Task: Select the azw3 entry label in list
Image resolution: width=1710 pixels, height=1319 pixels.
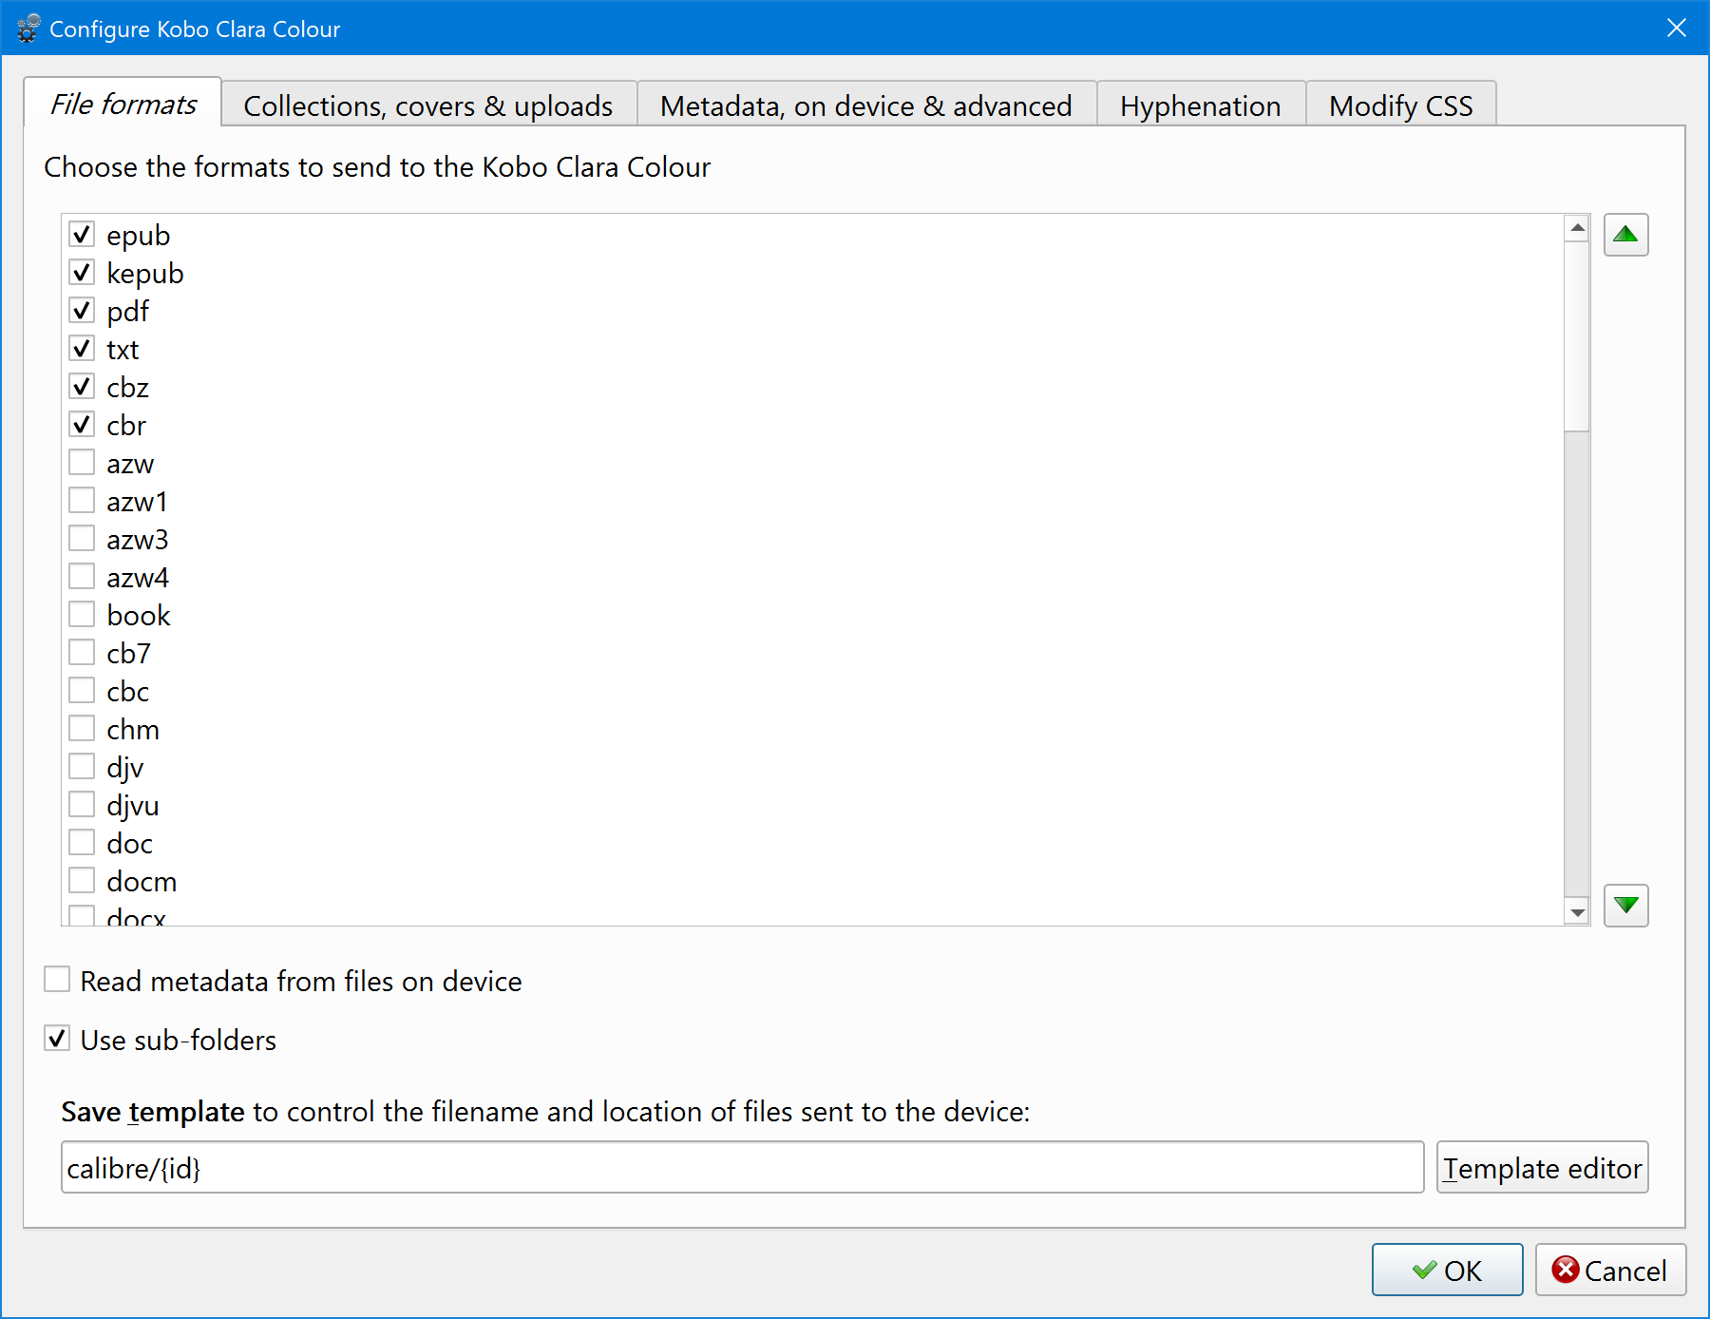Action: point(138,539)
